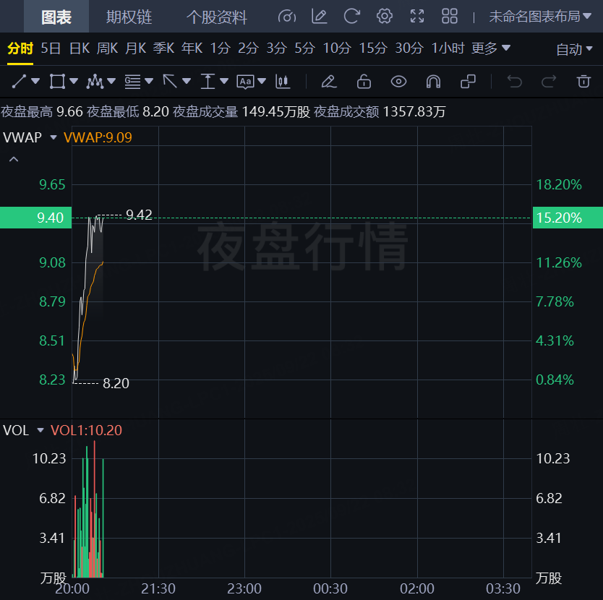Select the 日K timeframe
Viewport: 603px width, 600px height.
point(80,48)
